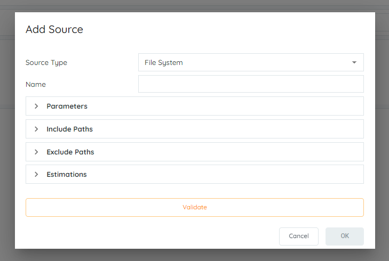Toggle the Exclude Paths chevron icon
Image resolution: width=389 pixels, height=261 pixels.
pos(36,152)
